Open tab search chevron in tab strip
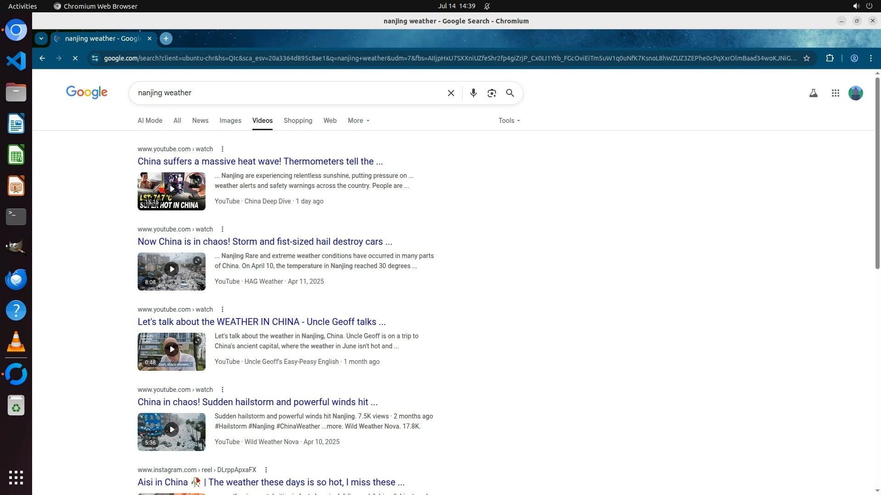This screenshot has width=881, height=495. pyautogui.click(x=41, y=38)
